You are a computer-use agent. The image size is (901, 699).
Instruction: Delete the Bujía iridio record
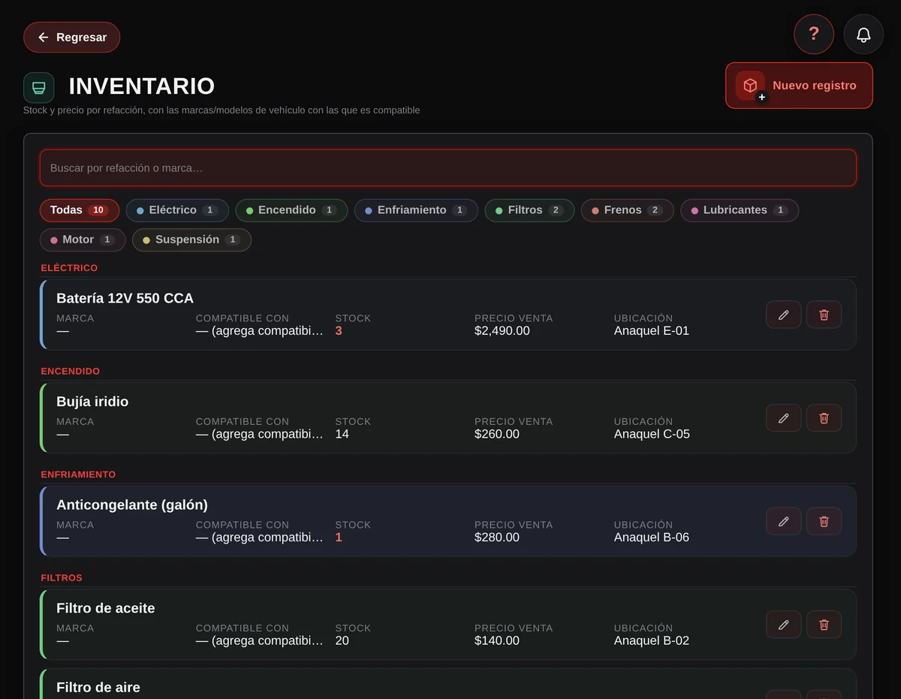824,418
